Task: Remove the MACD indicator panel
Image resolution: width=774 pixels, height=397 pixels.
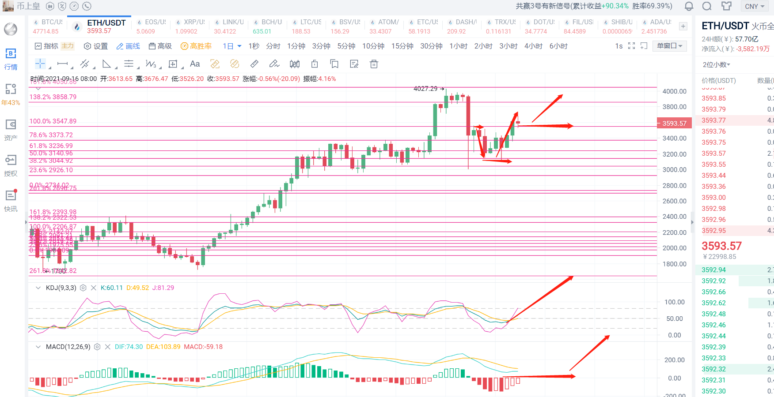Action: (108, 347)
